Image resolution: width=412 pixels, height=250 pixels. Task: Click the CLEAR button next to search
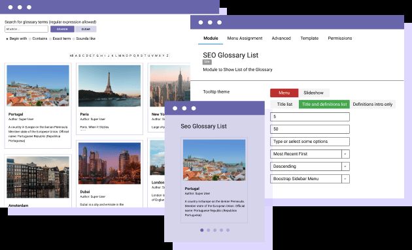click(x=86, y=29)
